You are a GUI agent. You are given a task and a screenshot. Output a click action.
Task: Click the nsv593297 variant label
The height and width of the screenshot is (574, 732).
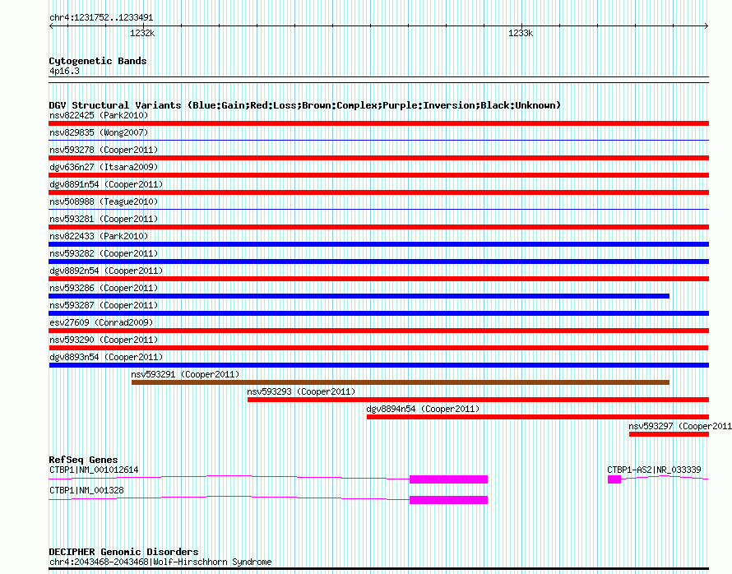(679, 426)
